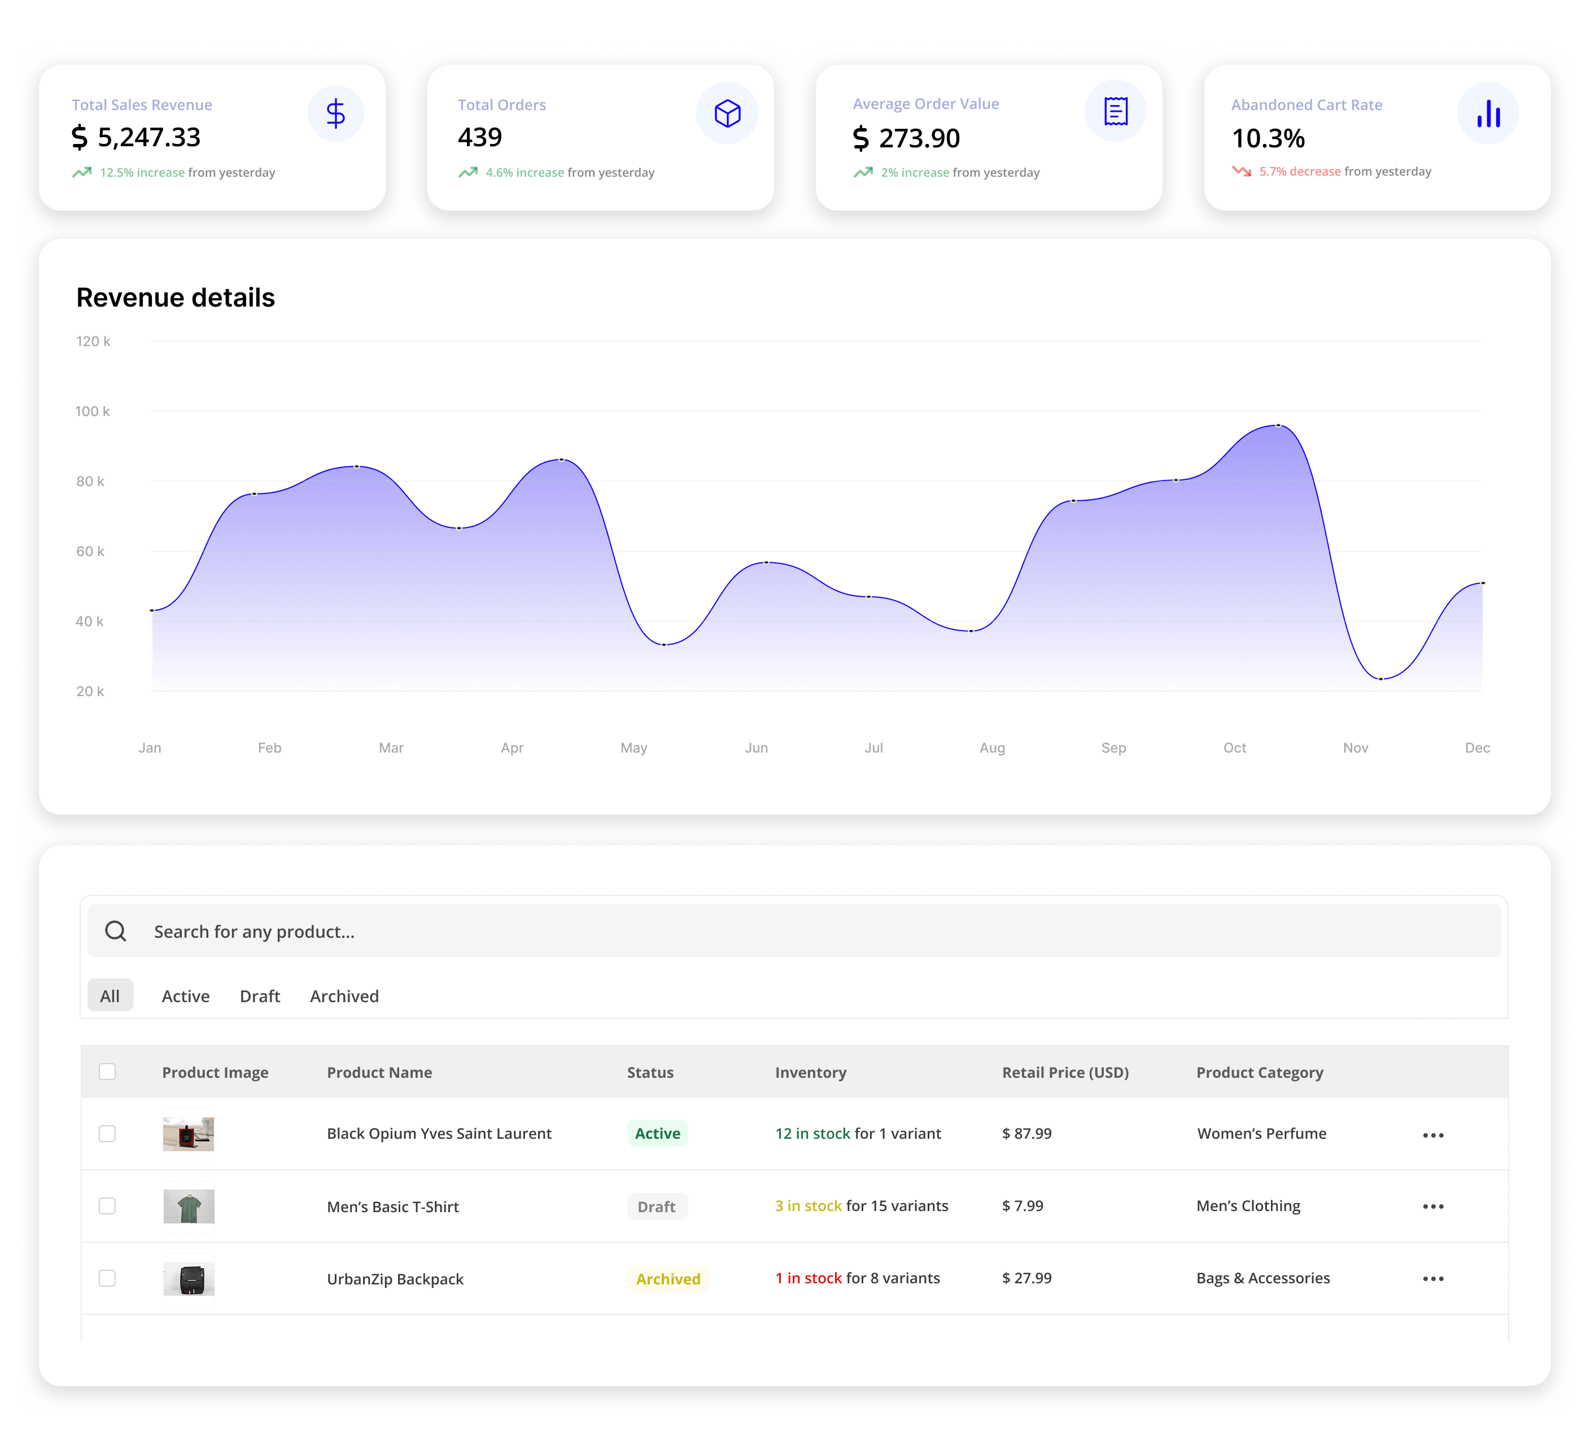
Task: Click the green upward trend icon on Total Orders card
Action: tap(469, 172)
